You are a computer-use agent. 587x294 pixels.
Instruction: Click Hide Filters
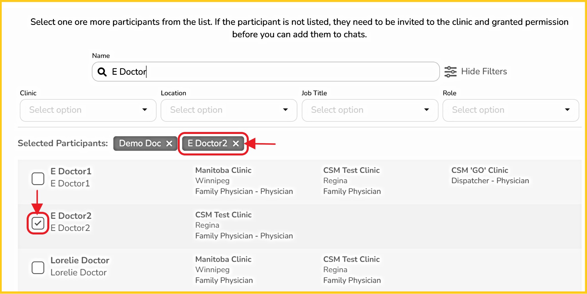(484, 72)
